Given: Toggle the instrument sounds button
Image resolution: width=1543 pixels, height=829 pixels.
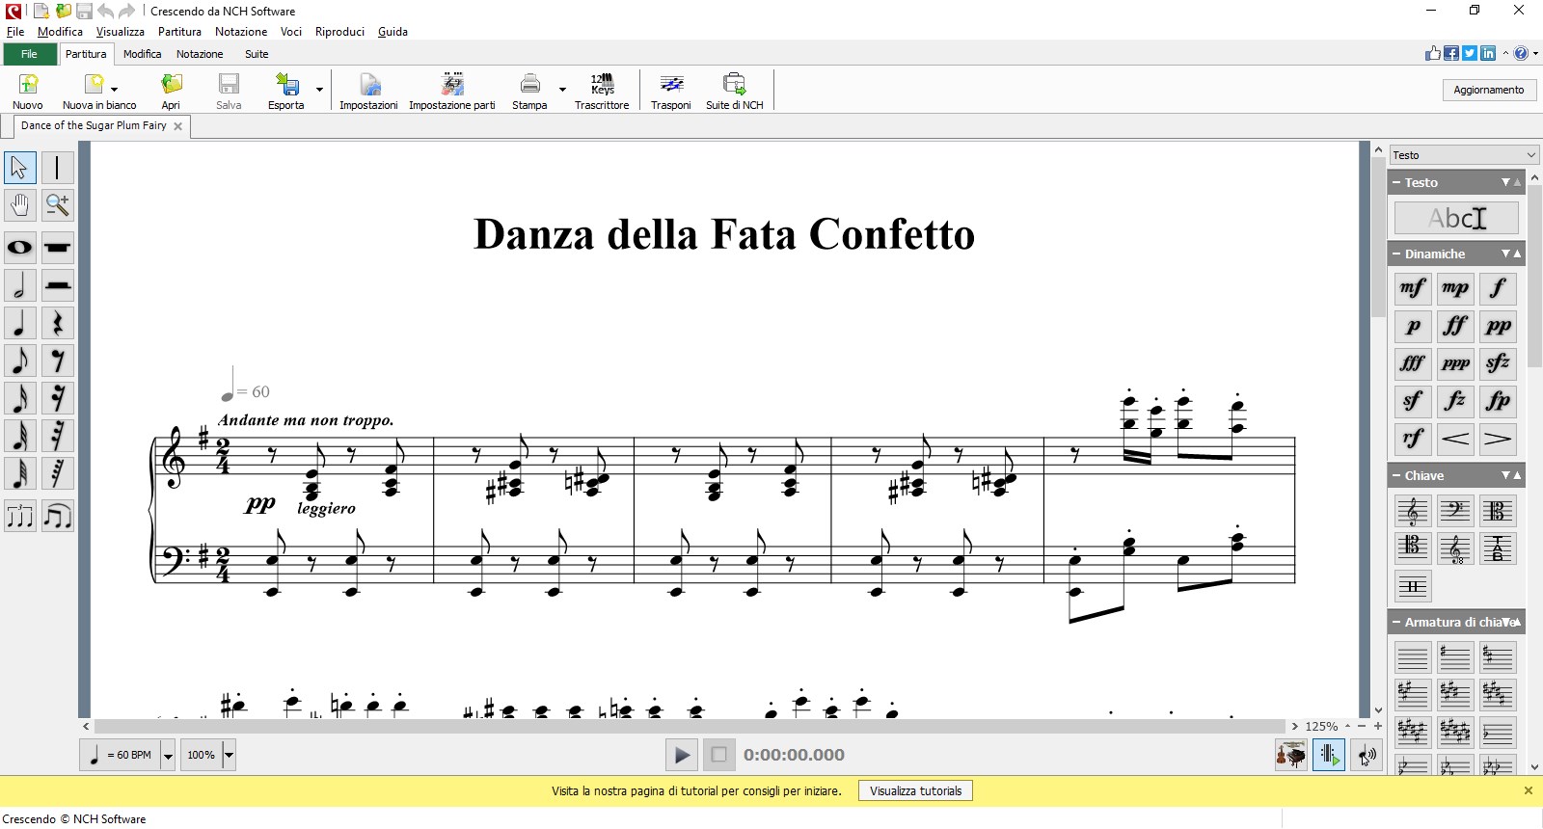Looking at the screenshot, I should pos(1291,755).
